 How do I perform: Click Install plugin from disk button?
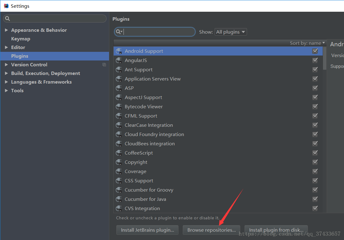tap(276, 230)
